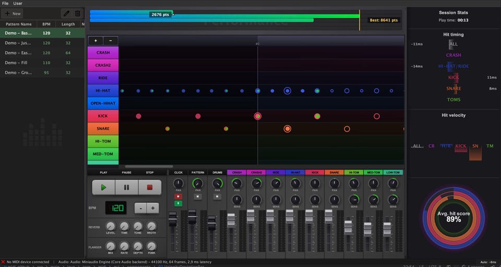Mute the Click channel with red M
The height and width of the screenshot is (267, 501).
[178, 197]
